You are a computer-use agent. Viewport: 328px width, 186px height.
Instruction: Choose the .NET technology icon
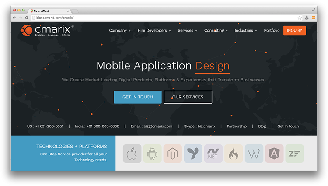[x=213, y=154]
